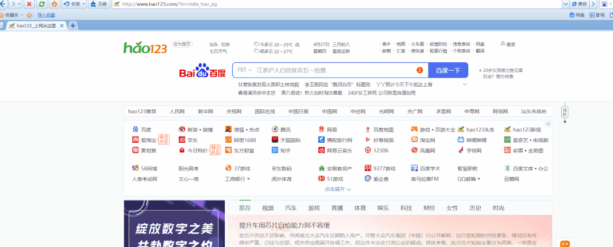Stop loading with the red X button
This screenshot has height=247, width=613.
pyautogui.click(x=30, y=4)
